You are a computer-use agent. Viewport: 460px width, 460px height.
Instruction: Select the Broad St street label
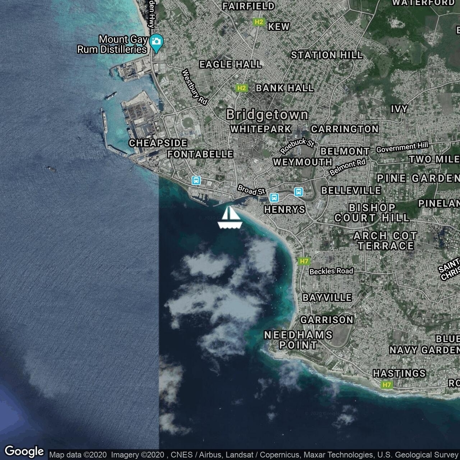point(251,190)
